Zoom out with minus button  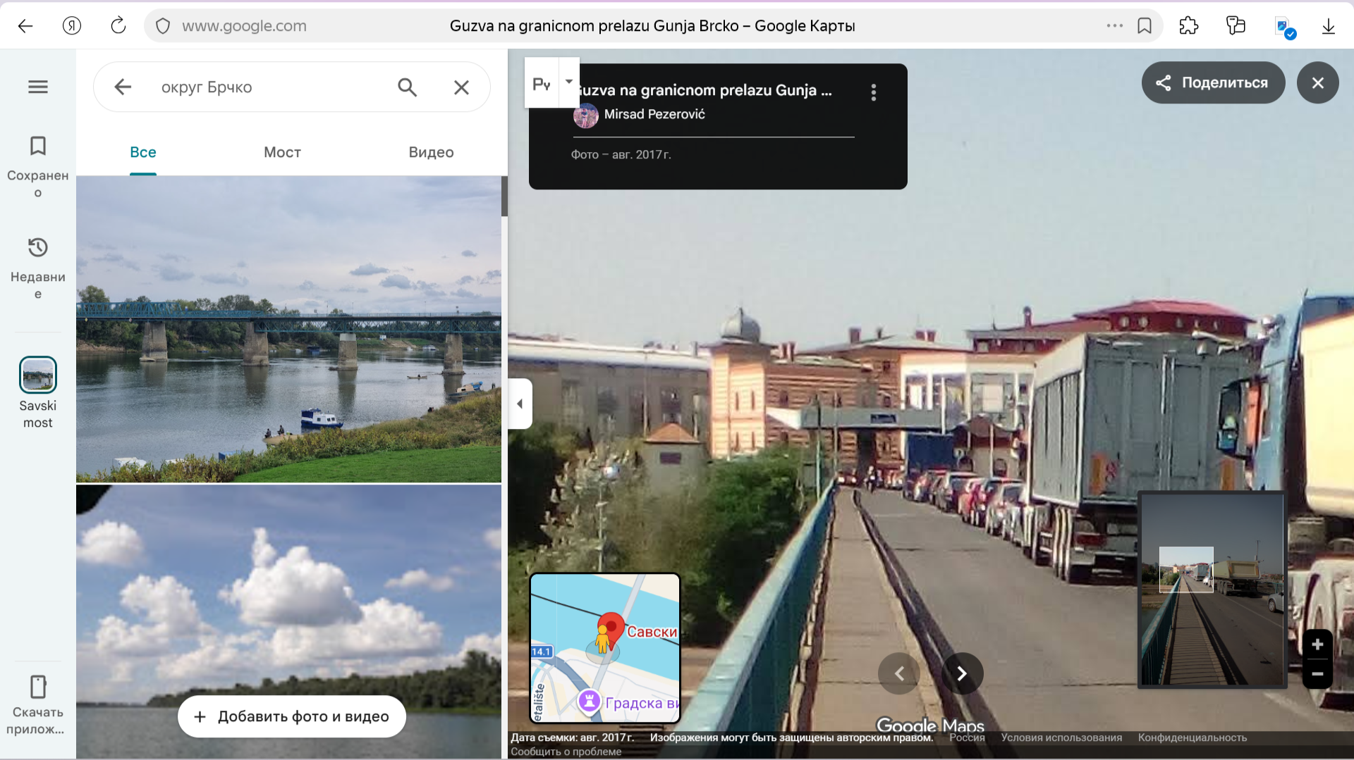click(x=1317, y=674)
